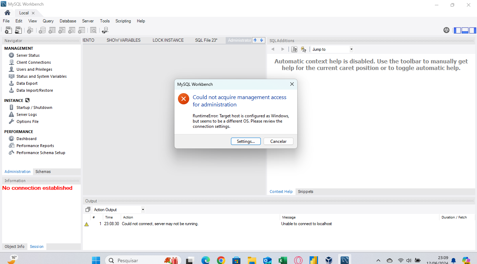Image resolution: width=477 pixels, height=264 pixels.
Task: Open a SQL script file icon
Action: (x=18, y=30)
